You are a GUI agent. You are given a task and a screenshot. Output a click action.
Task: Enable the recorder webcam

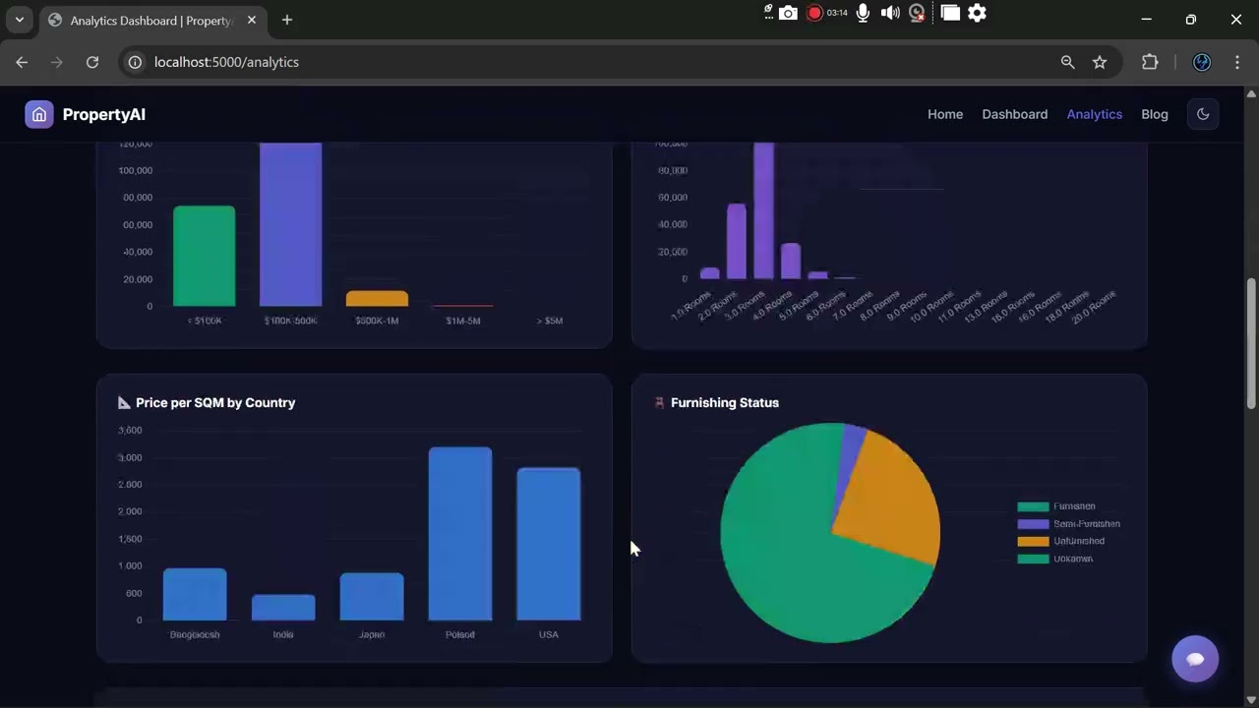click(917, 13)
